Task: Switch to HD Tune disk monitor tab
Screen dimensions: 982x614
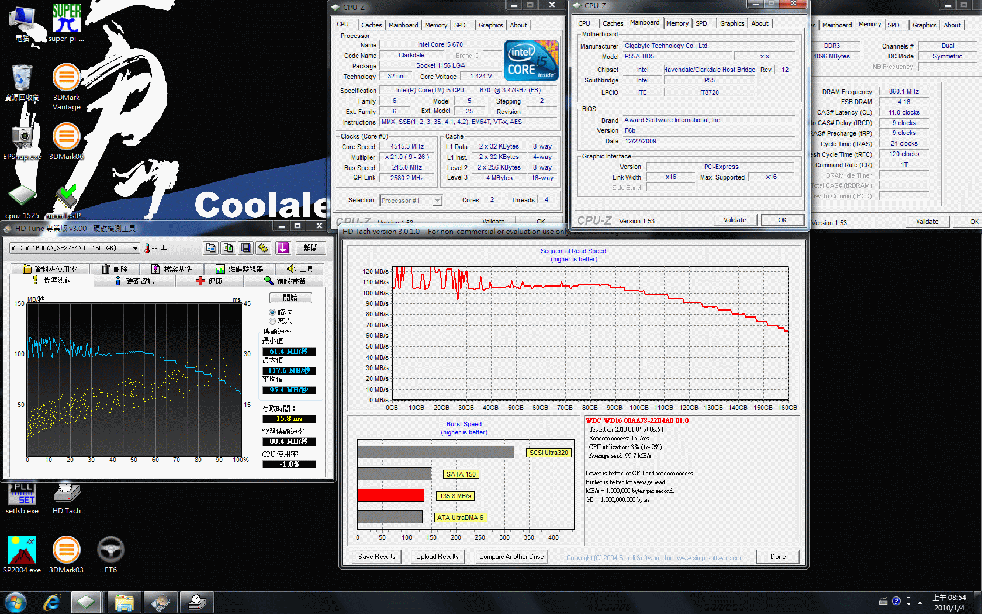Action: (x=240, y=269)
